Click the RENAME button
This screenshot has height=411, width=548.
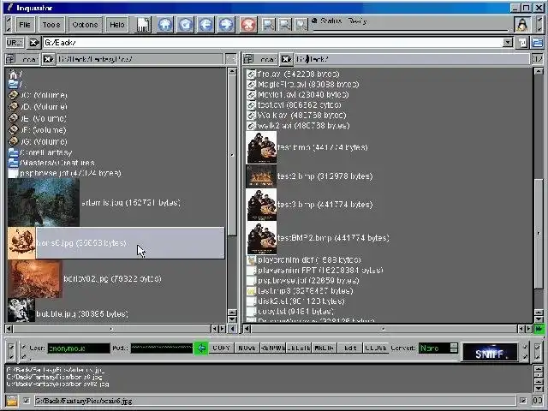[x=272, y=348]
